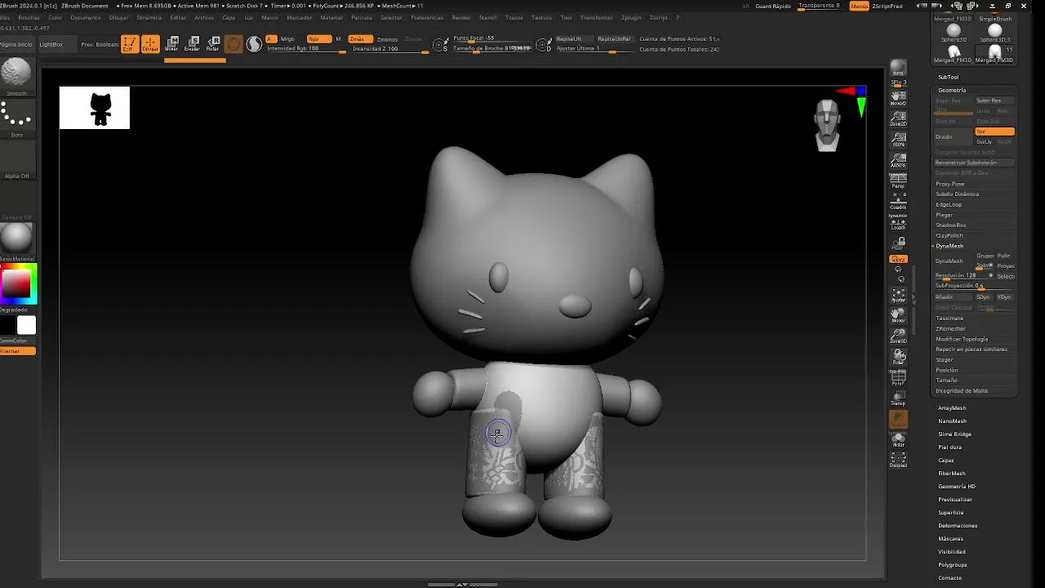The width and height of the screenshot is (1045, 588).
Task: Enable the Rgb channel button
Action: click(x=318, y=39)
